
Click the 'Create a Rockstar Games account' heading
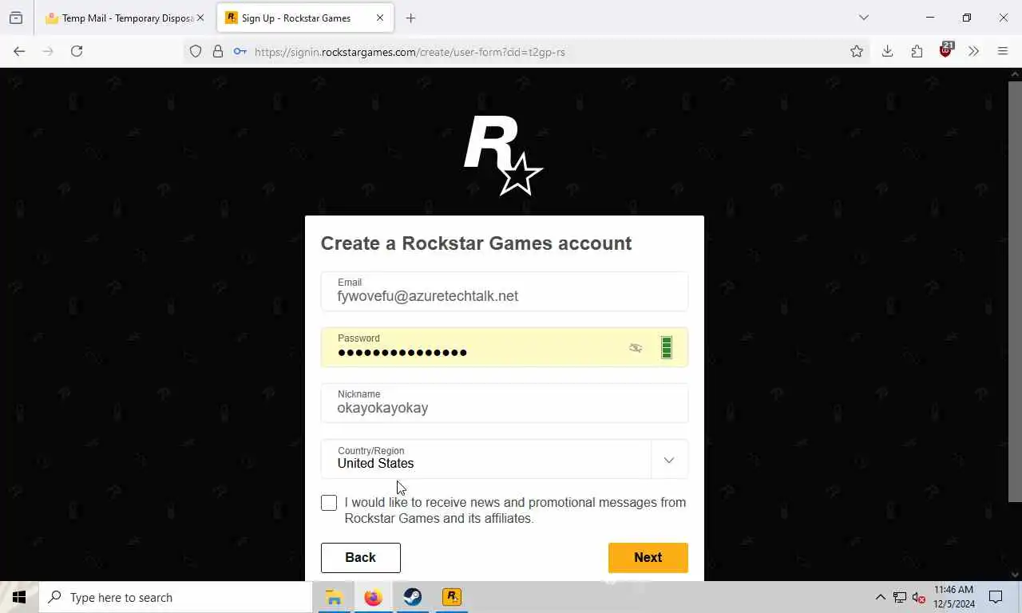tap(476, 243)
